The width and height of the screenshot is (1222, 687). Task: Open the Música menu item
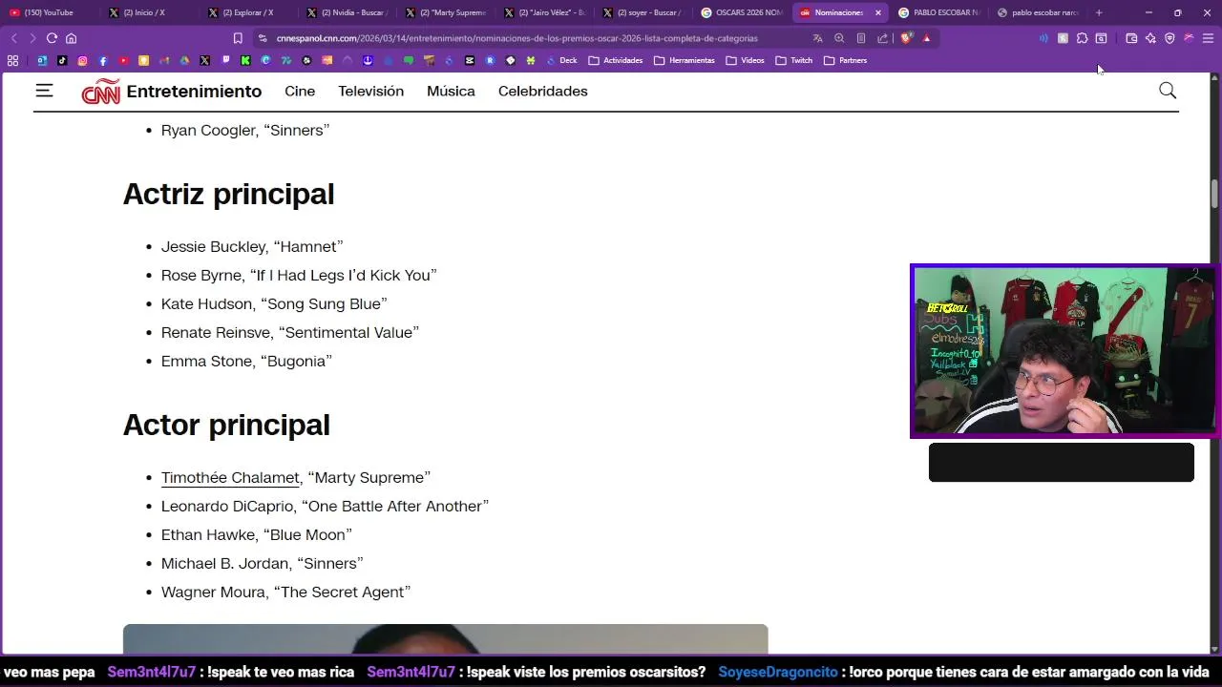click(451, 91)
